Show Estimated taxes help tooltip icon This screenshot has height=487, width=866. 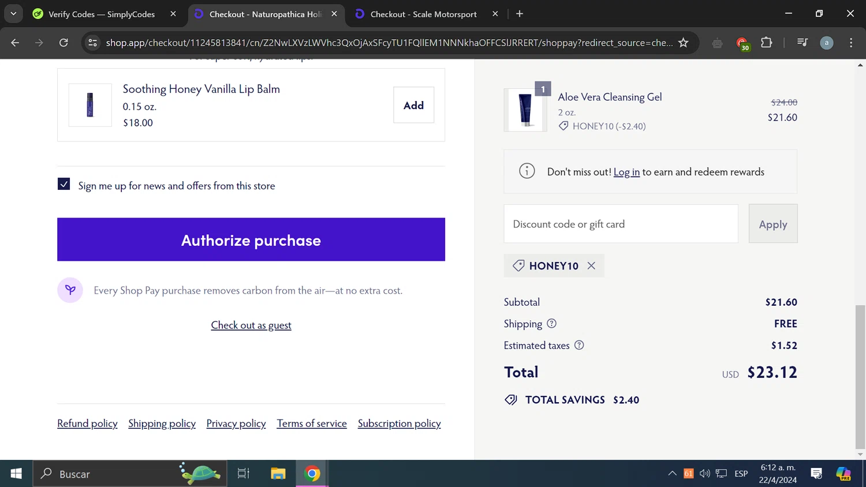click(579, 345)
